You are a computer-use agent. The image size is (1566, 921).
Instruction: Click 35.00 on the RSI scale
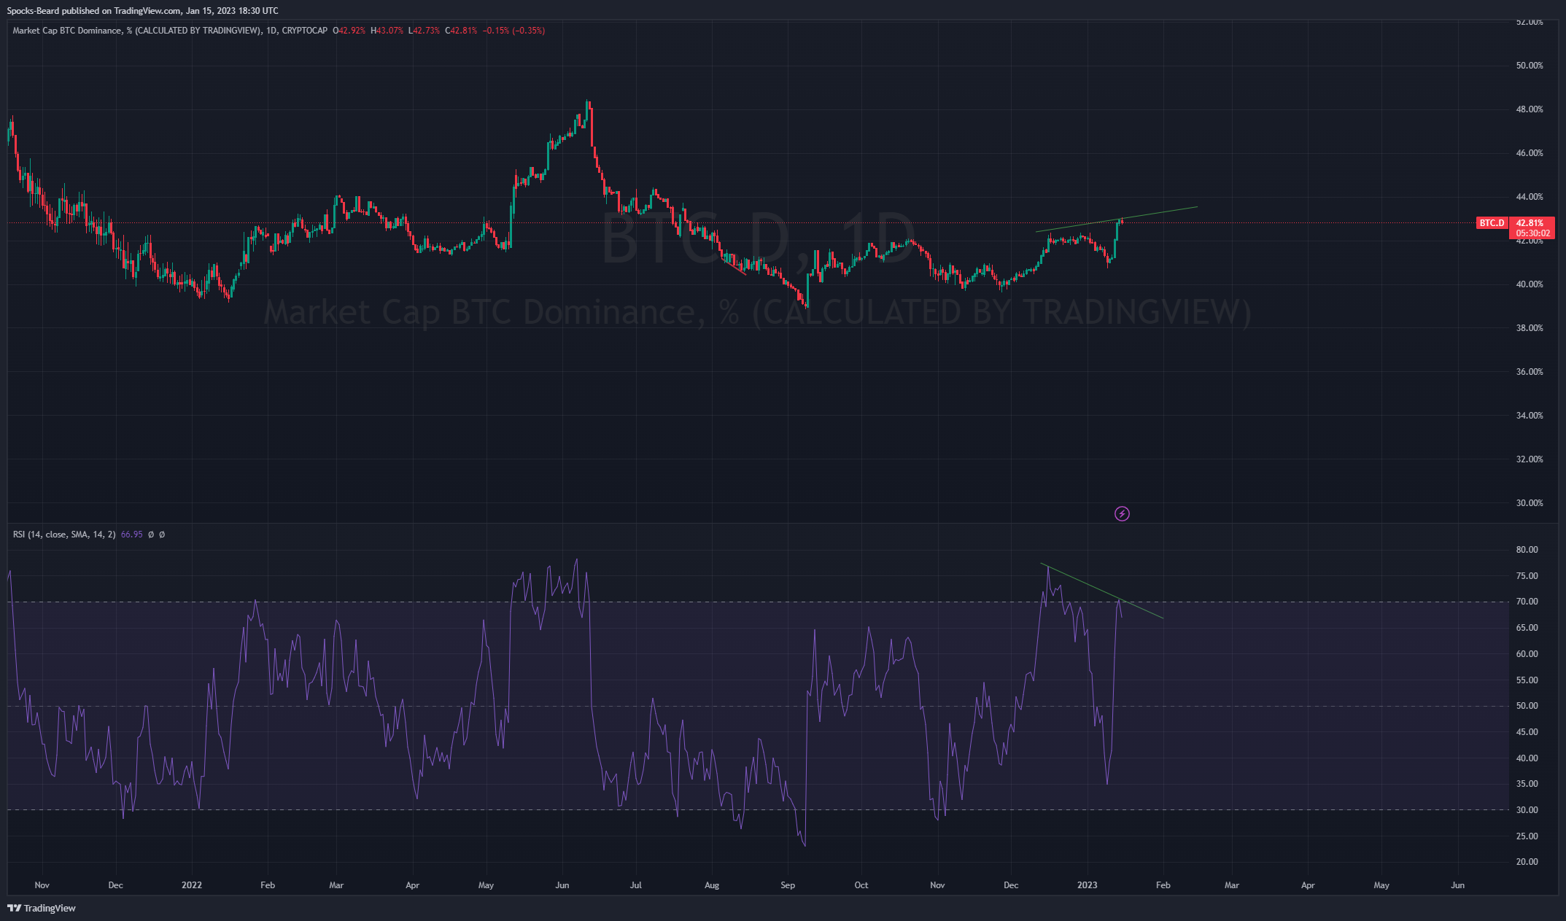coord(1527,784)
